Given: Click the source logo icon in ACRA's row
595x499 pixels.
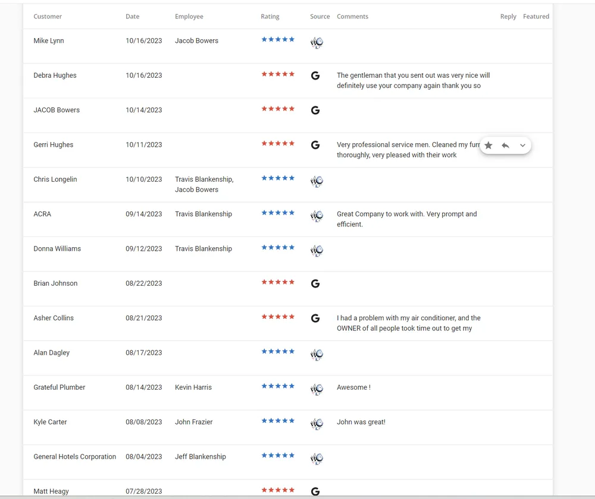Looking at the screenshot, I should [317, 216].
